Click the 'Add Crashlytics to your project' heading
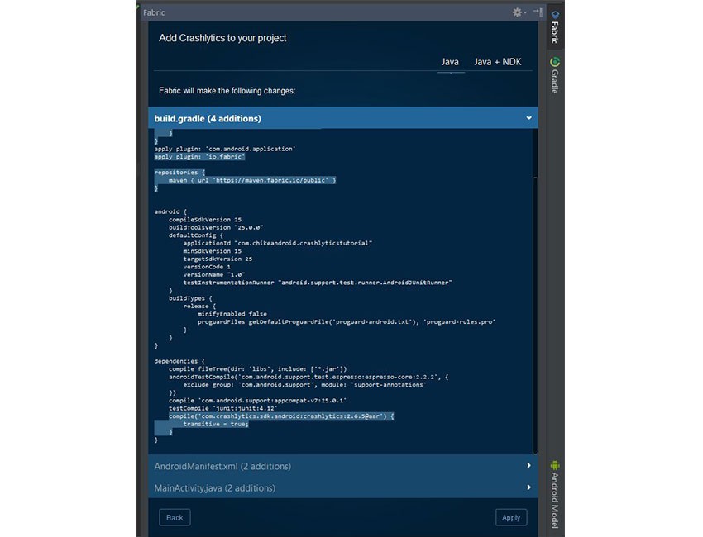Image resolution: width=703 pixels, height=537 pixels. pos(222,38)
